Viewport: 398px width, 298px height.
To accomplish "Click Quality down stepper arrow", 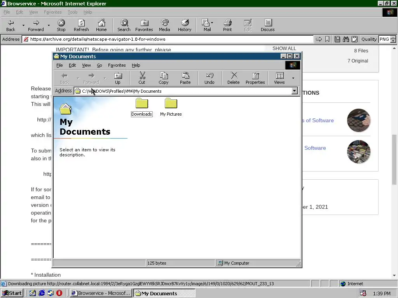I will click(393, 41).
